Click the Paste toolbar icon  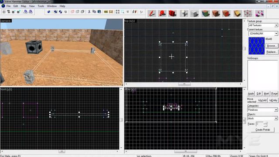[99, 12]
